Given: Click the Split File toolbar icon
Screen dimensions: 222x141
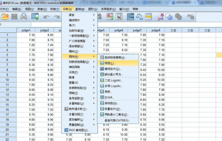Looking at the screenshot, I should point(130,17).
